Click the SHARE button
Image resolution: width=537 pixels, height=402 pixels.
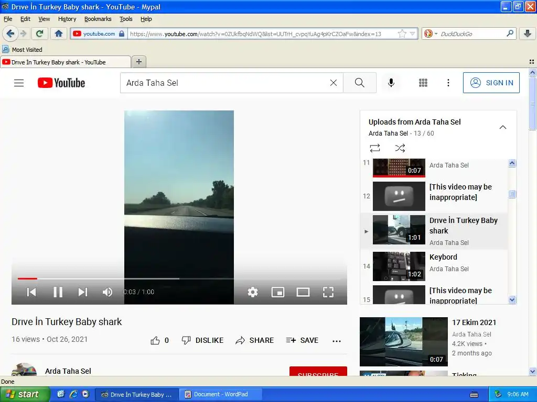coord(255,340)
